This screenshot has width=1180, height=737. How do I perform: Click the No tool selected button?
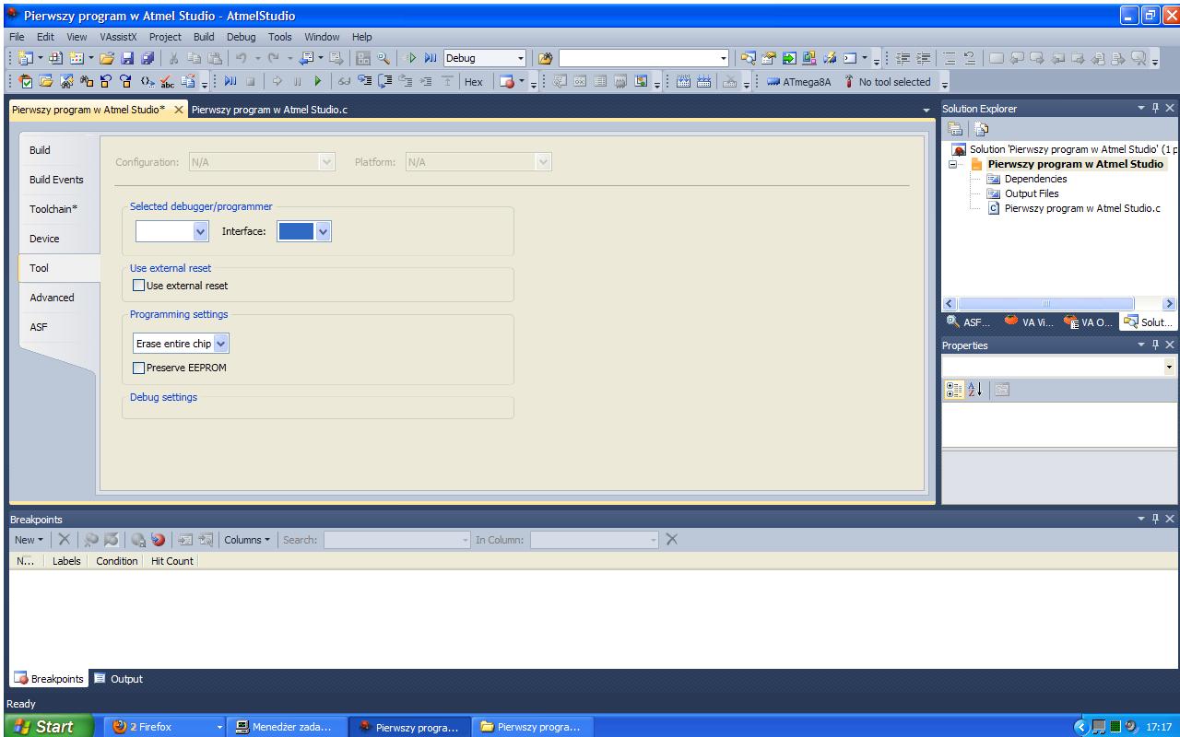point(886,83)
